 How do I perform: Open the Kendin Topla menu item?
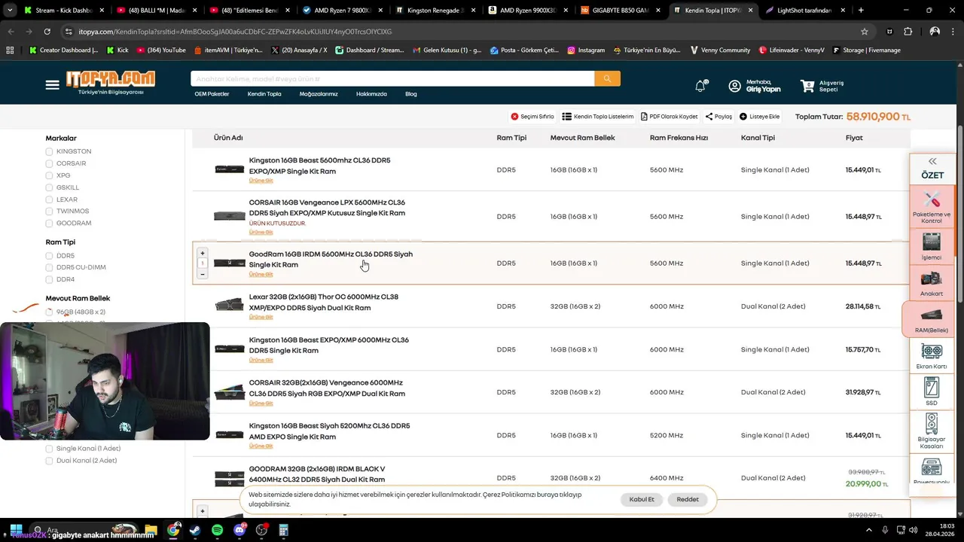[x=264, y=94]
